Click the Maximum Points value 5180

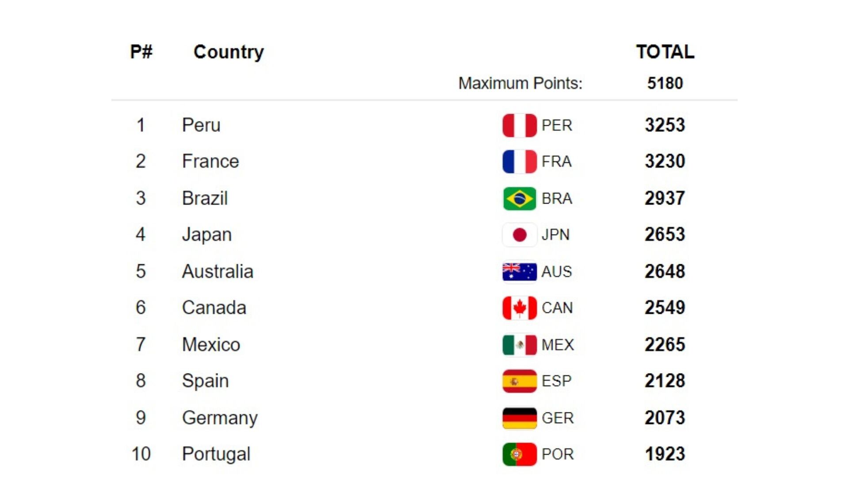pyautogui.click(x=665, y=83)
